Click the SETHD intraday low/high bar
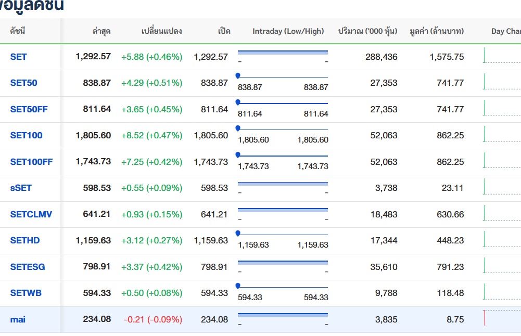The width and height of the screenshot is (521, 336). [283, 235]
